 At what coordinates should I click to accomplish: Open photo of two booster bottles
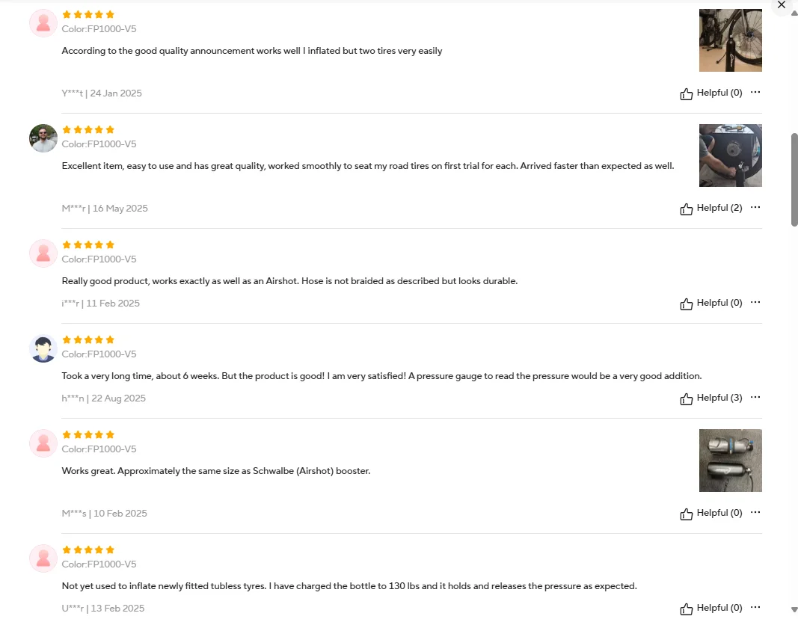[x=730, y=461]
